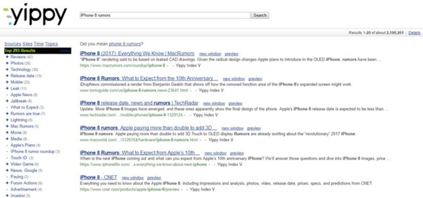Select the Advertisement topic
The image size is (423, 198).
pyautogui.click(x=24, y=189)
